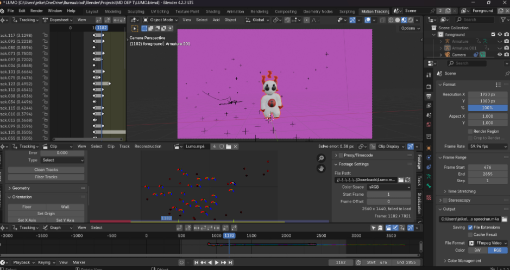Select BW color mode

(x=477, y=250)
